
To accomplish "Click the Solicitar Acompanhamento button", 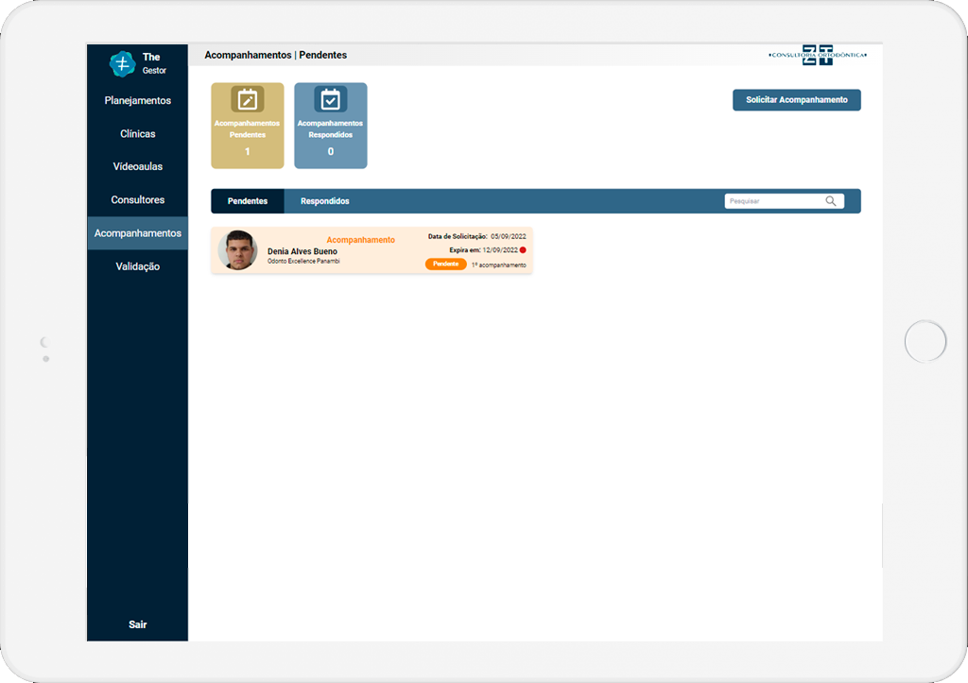I will [x=796, y=100].
